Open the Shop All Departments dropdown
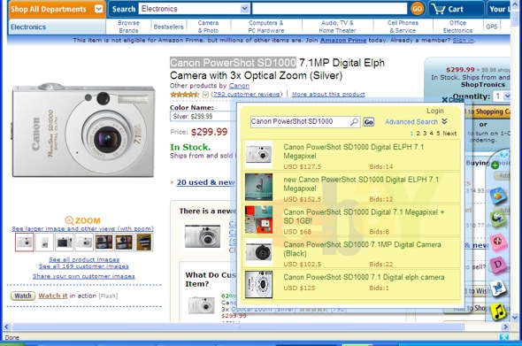This screenshot has width=522, height=346. 98,9
